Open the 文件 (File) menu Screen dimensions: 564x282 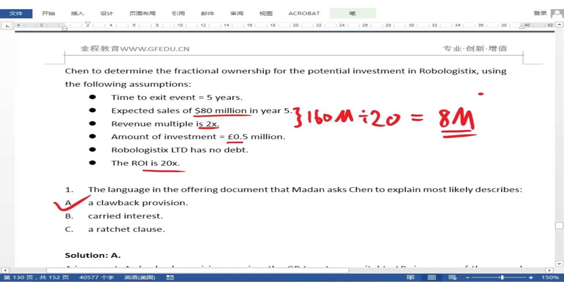16,14
